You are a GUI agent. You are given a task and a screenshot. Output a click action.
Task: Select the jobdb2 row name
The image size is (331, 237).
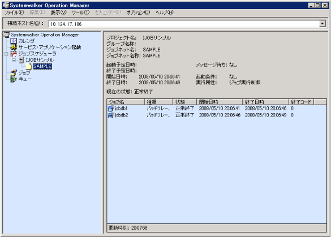[x=122, y=115]
